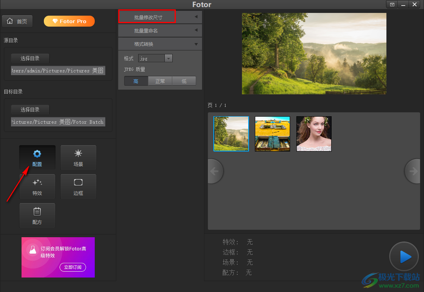Viewport: 424px width, 292px height.
Task: Click the source directory path field
Action: 58,70
